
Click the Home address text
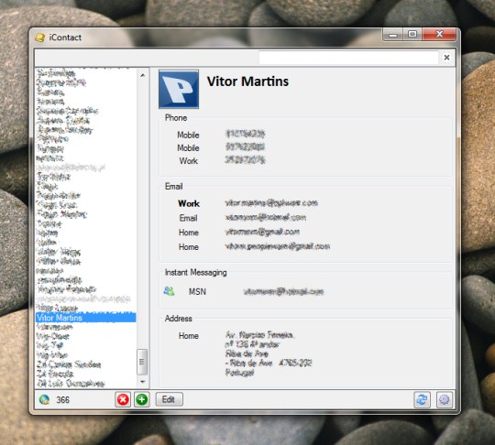point(269,353)
